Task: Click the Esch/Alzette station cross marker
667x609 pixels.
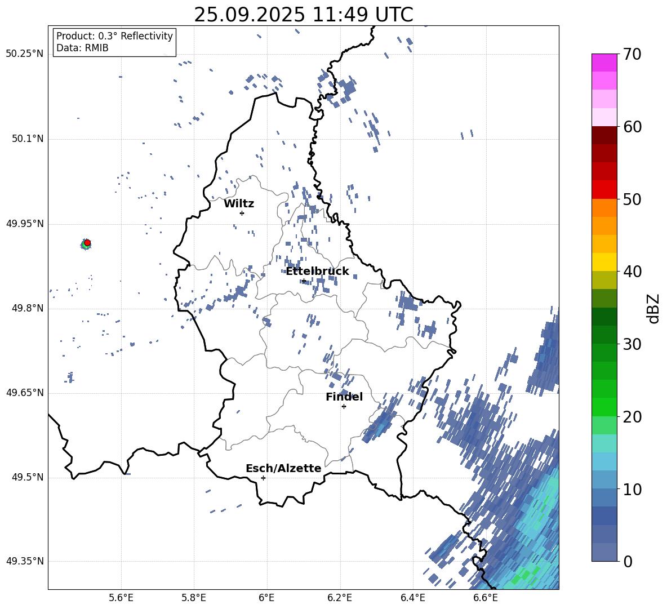Action: coord(263,478)
